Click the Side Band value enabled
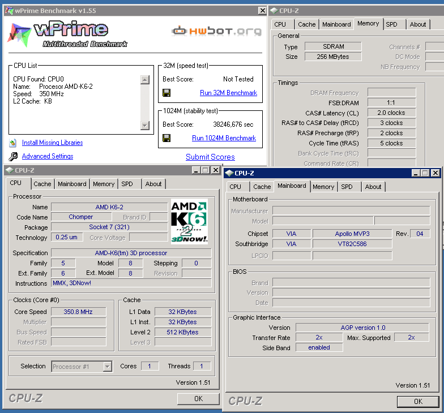The image size is (444, 413). pos(319,347)
